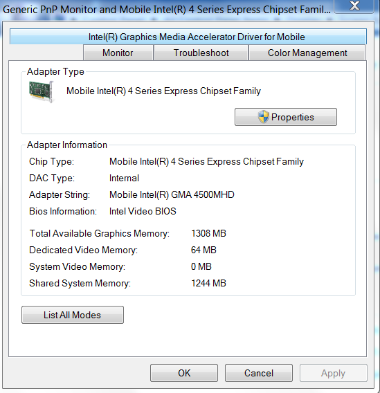Image resolution: width=380 pixels, height=393 pixels.
Task: Click the 1244 MB shared system memory value
Action: [208, 283]
